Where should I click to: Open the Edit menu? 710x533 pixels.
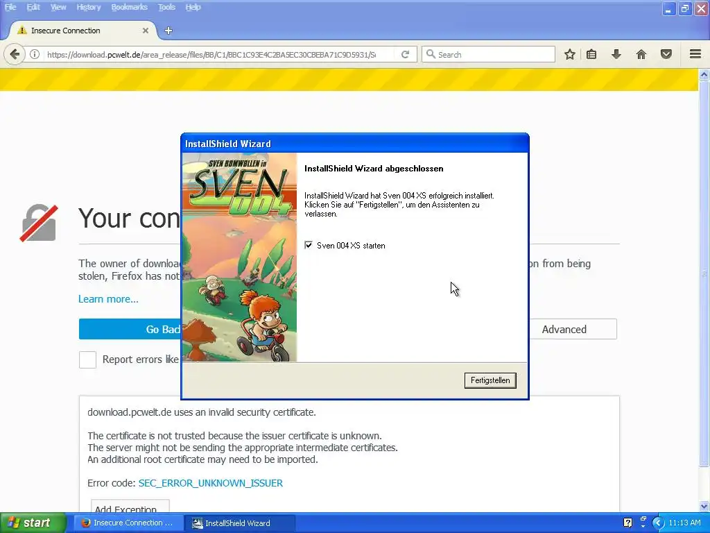(x=33, y=7)
